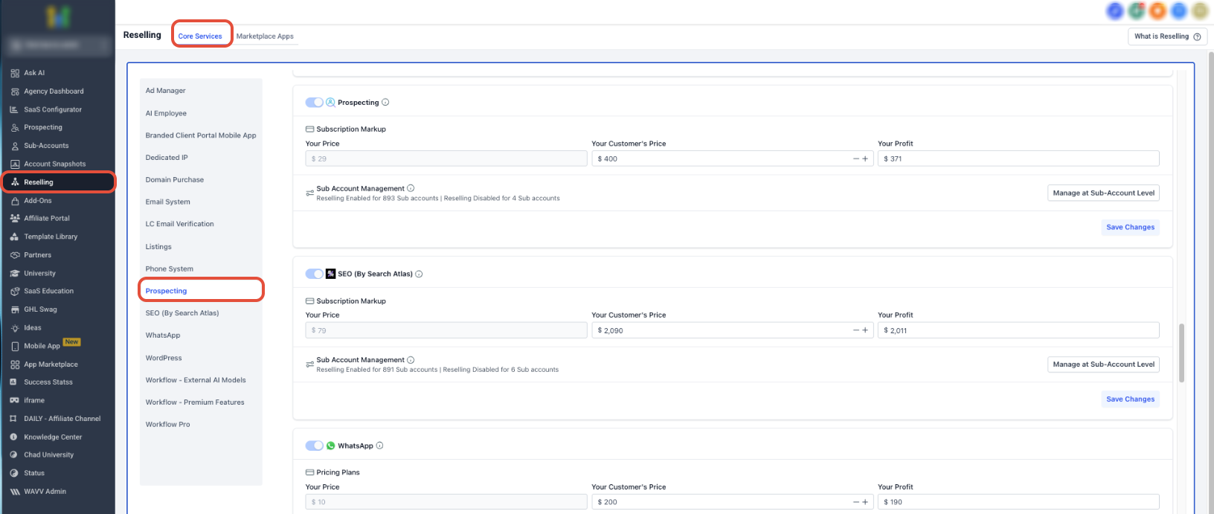Screen dimensions: 1214x514
Task: Click Sub Account Management info icon in Prospecting card
Action: click(411, 188)
